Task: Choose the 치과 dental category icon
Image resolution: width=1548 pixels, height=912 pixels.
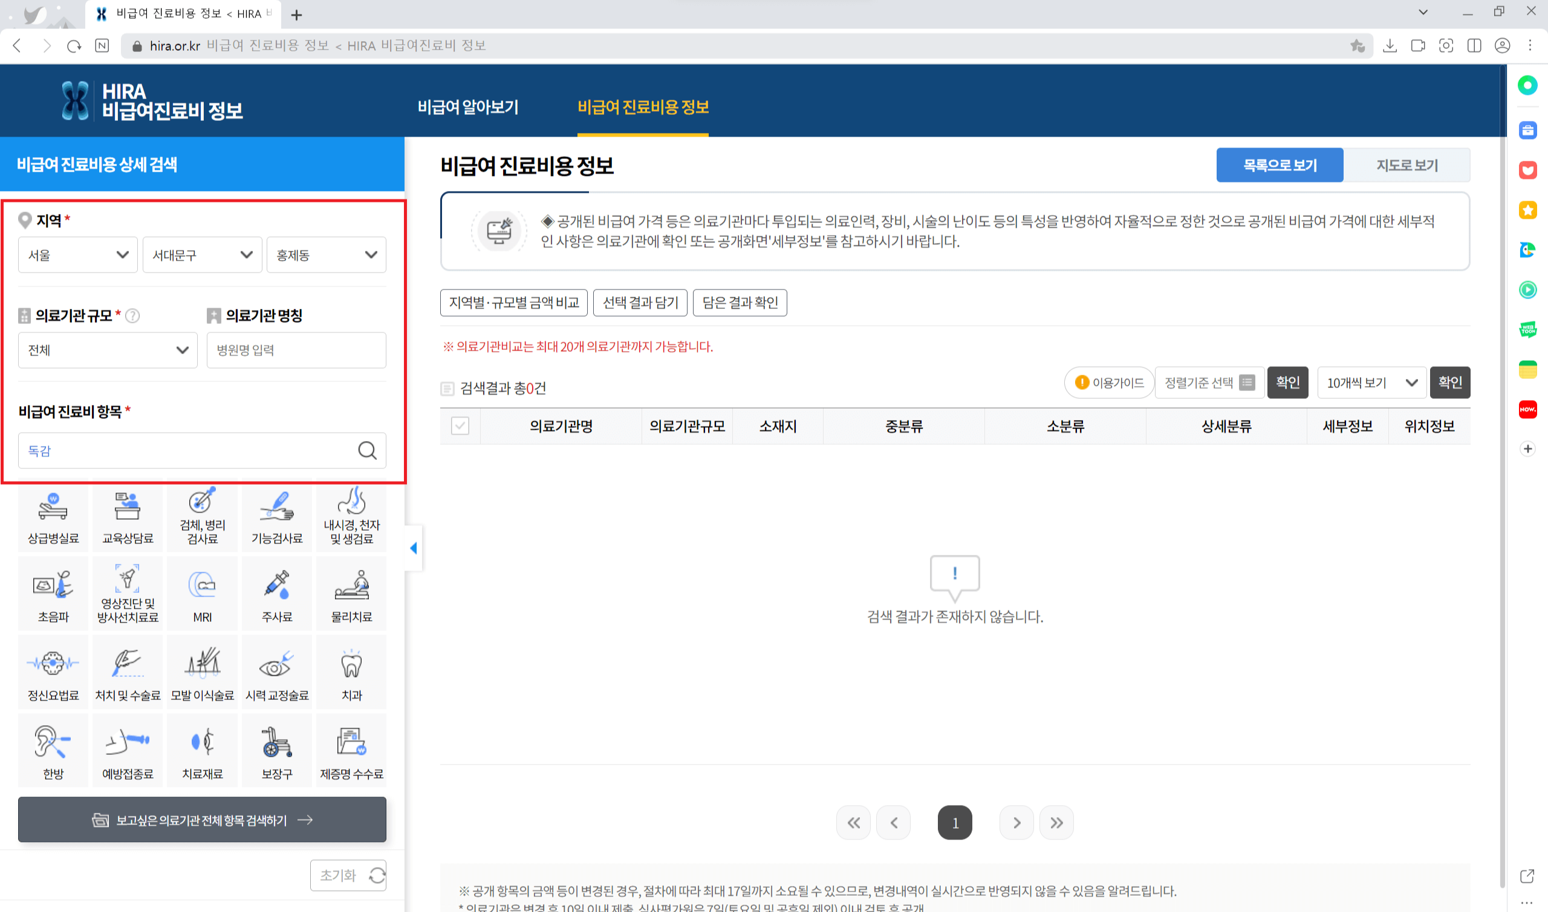Action: tap(351, 670)
